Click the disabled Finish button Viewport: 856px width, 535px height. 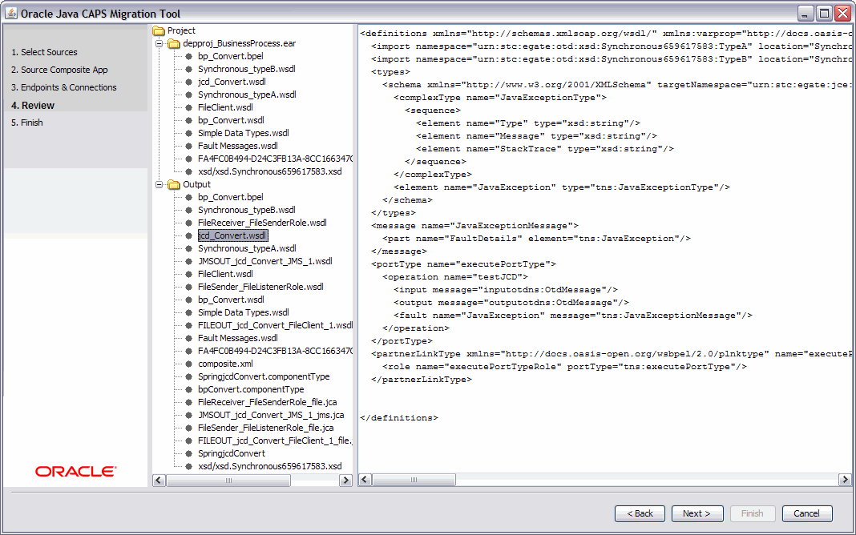[x=753, y=513]
